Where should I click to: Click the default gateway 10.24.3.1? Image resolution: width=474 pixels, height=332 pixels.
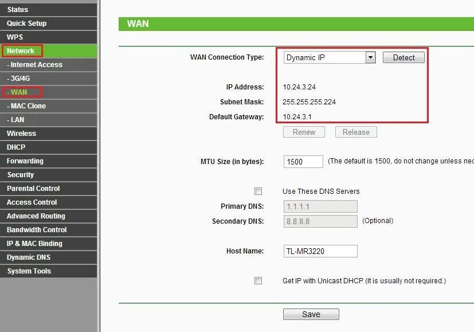[x=297, y=117]
